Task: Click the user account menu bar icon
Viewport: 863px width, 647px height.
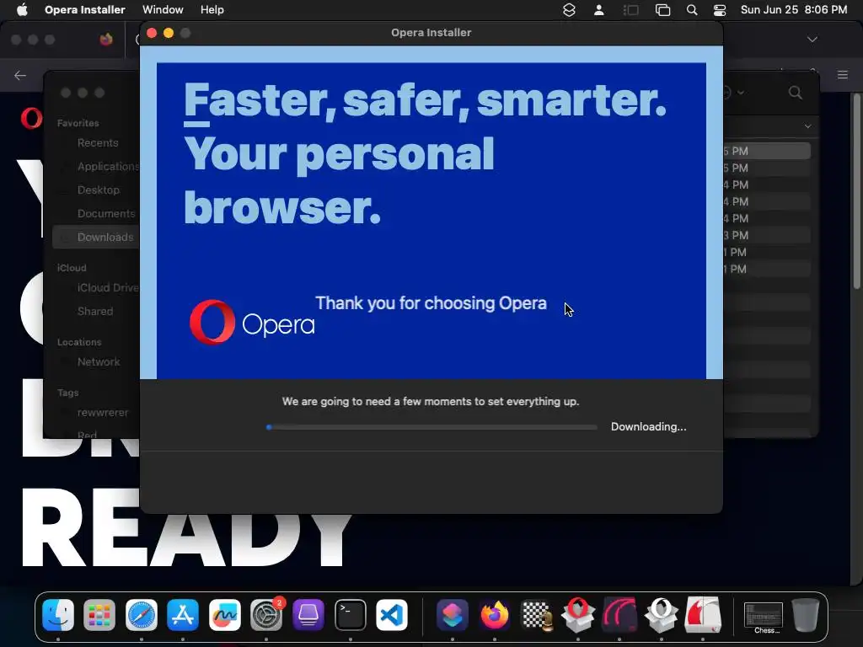Action: pos(599,10)
